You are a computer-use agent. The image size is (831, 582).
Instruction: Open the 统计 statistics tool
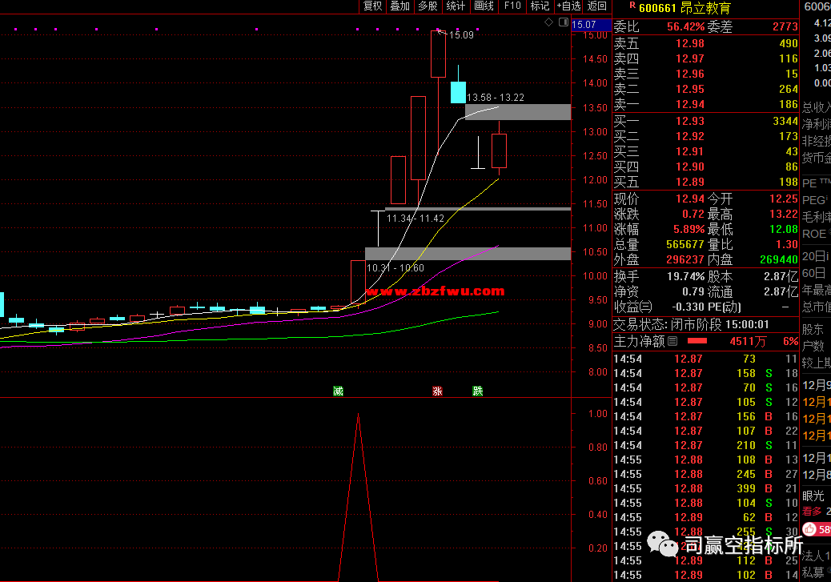[456, 6]
